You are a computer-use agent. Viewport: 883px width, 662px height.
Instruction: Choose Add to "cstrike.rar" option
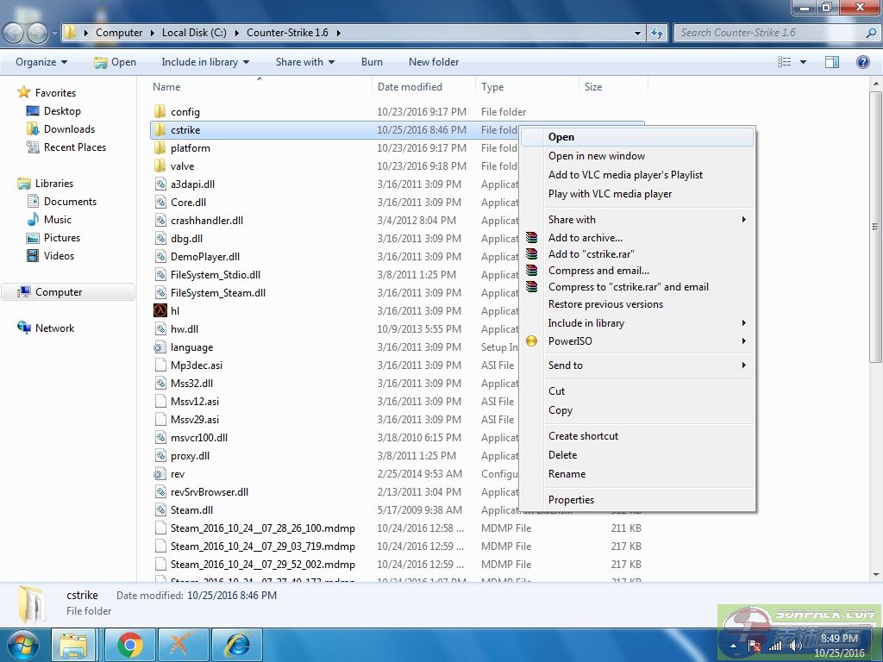click(x=591, y=254)
